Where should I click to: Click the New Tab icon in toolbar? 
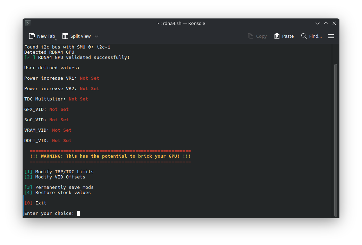point(32,36)
